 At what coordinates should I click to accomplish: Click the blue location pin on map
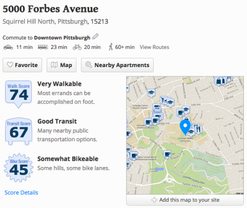click(185, 127)
